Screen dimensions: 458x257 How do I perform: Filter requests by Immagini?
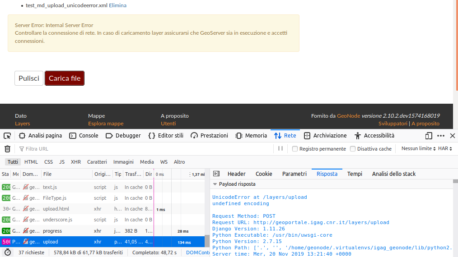(123, 162)
